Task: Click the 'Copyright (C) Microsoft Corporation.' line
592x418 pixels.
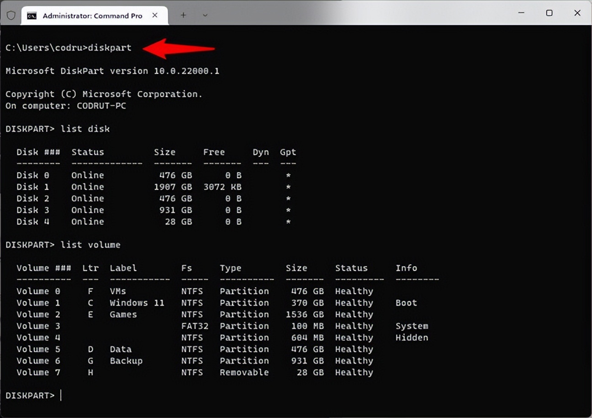Action: tap(104, 94)
